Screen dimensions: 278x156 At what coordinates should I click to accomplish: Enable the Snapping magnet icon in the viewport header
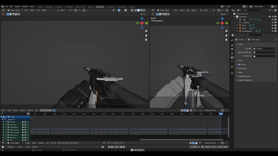[x=119, y=10]
